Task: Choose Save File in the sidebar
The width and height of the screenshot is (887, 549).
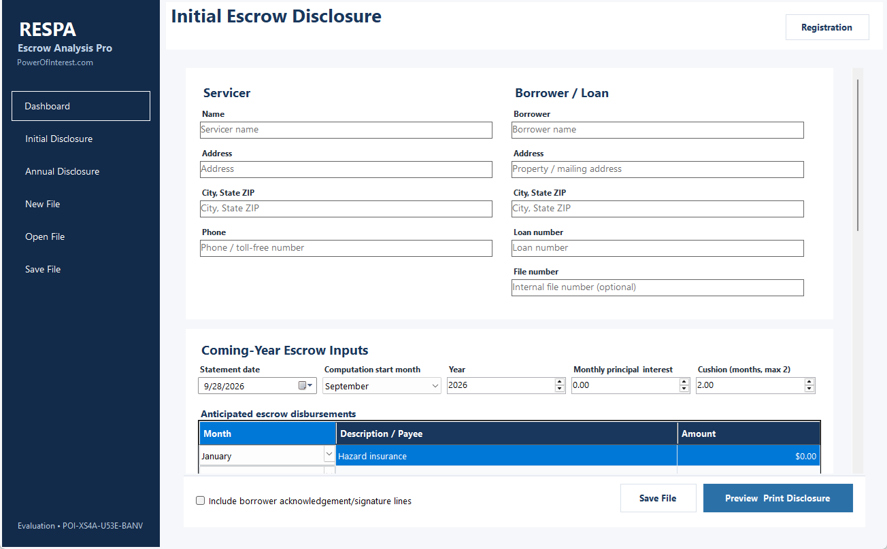Action: [81, 269]
